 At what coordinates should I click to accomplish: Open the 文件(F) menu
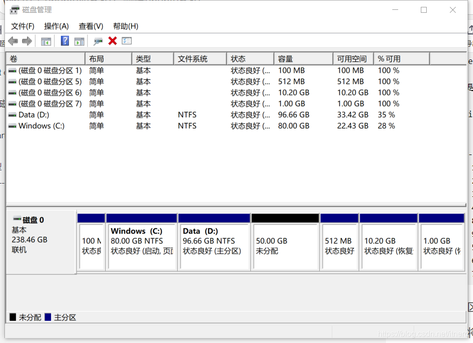coord(23,26)
